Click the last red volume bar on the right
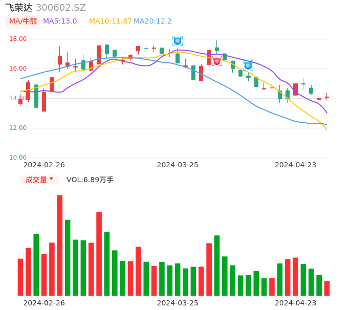This screenshot has width=351, height=310. (327, 288)
